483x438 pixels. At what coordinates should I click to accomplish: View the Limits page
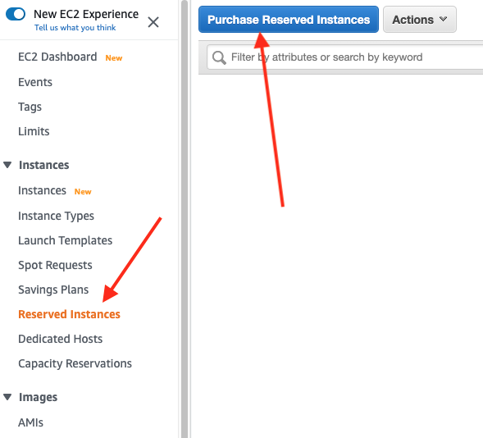34,131
